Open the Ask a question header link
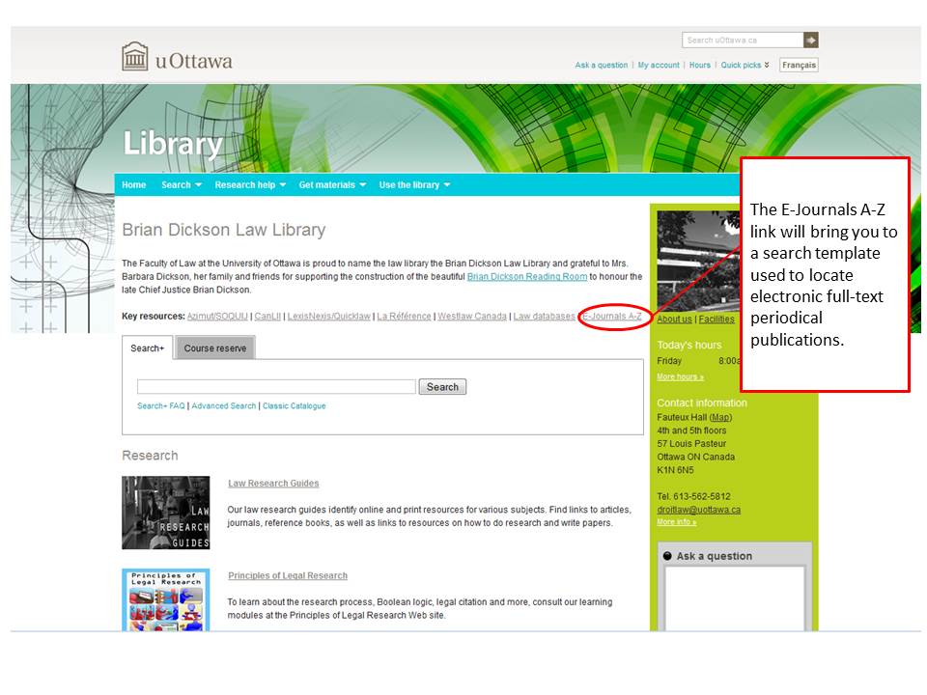 tap(602, 65)
